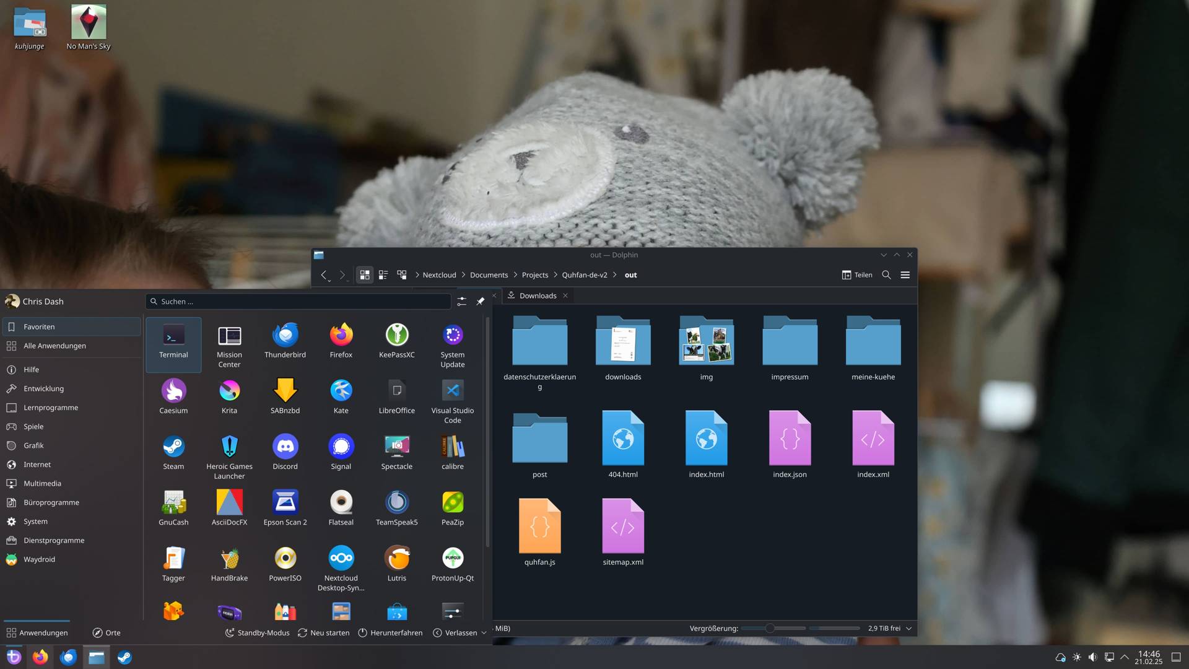Open ProtonUp-Qt
Image resolution: width=1189 pixels, height=669 pixels.
coord(453,567)
